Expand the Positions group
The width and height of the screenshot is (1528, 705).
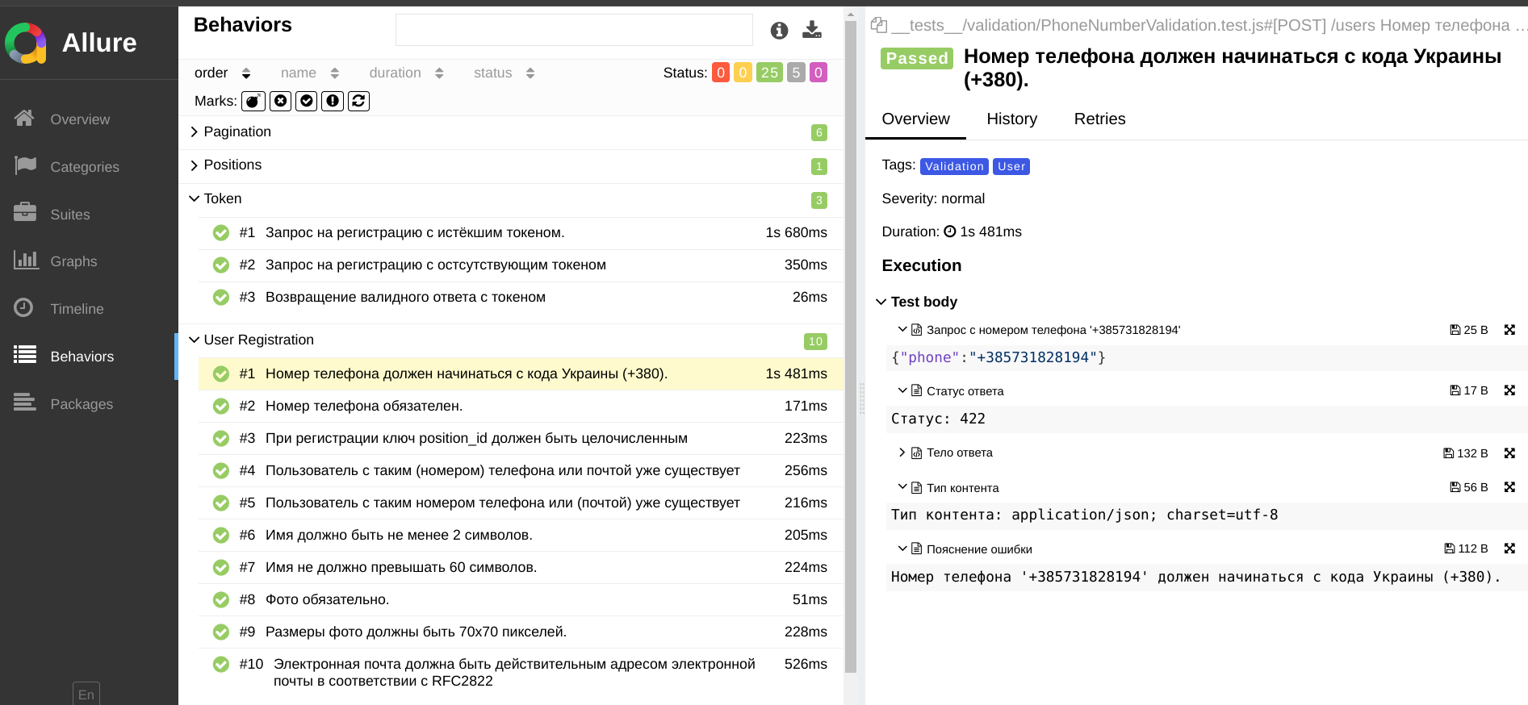pyautogui.click(x=511, y=165)
